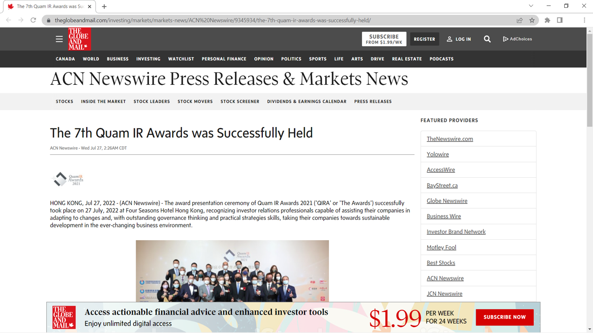Go to Stock Screener section
Screen dimensions: 593x333
click(239, 101)
